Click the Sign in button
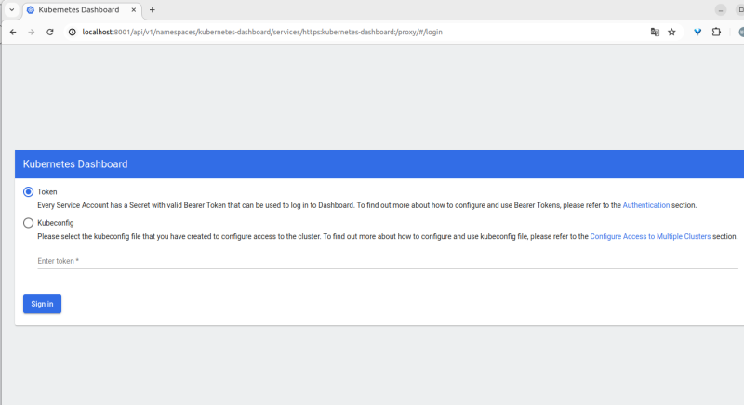The width and height of the screenshot is (744, 405). [42, 304]
